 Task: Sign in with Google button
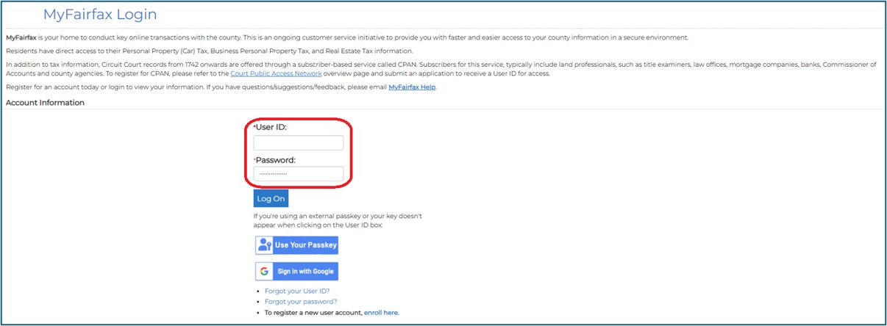tap(296, 271)
